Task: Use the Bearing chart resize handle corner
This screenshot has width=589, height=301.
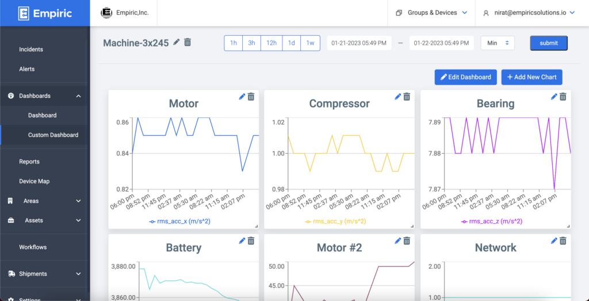Action: point(569,226)
